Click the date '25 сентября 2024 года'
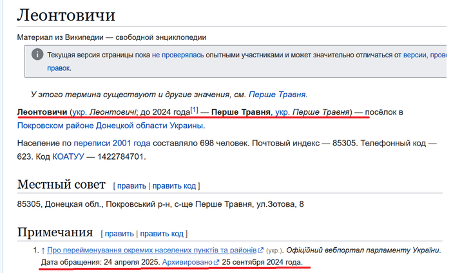451x273 pixels. pos(262,262)
